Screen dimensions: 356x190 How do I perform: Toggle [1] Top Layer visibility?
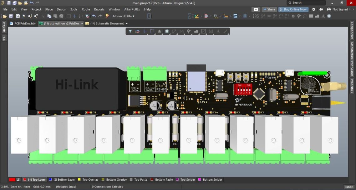34,180
